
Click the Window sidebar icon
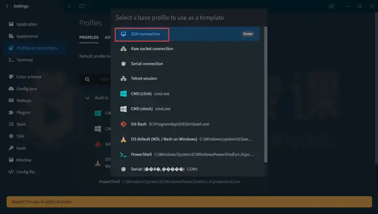[11, 159]
